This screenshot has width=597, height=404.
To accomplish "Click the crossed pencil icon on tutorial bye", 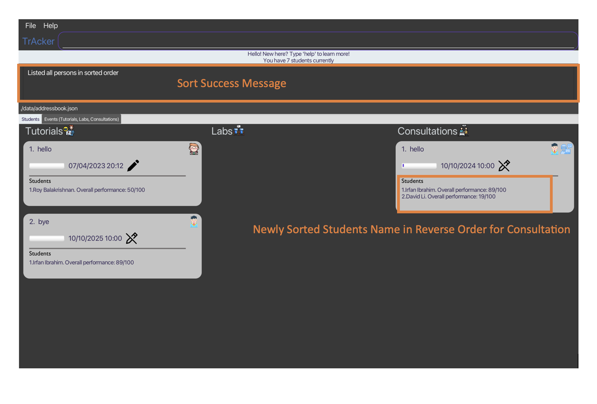I will pos(132,238).
